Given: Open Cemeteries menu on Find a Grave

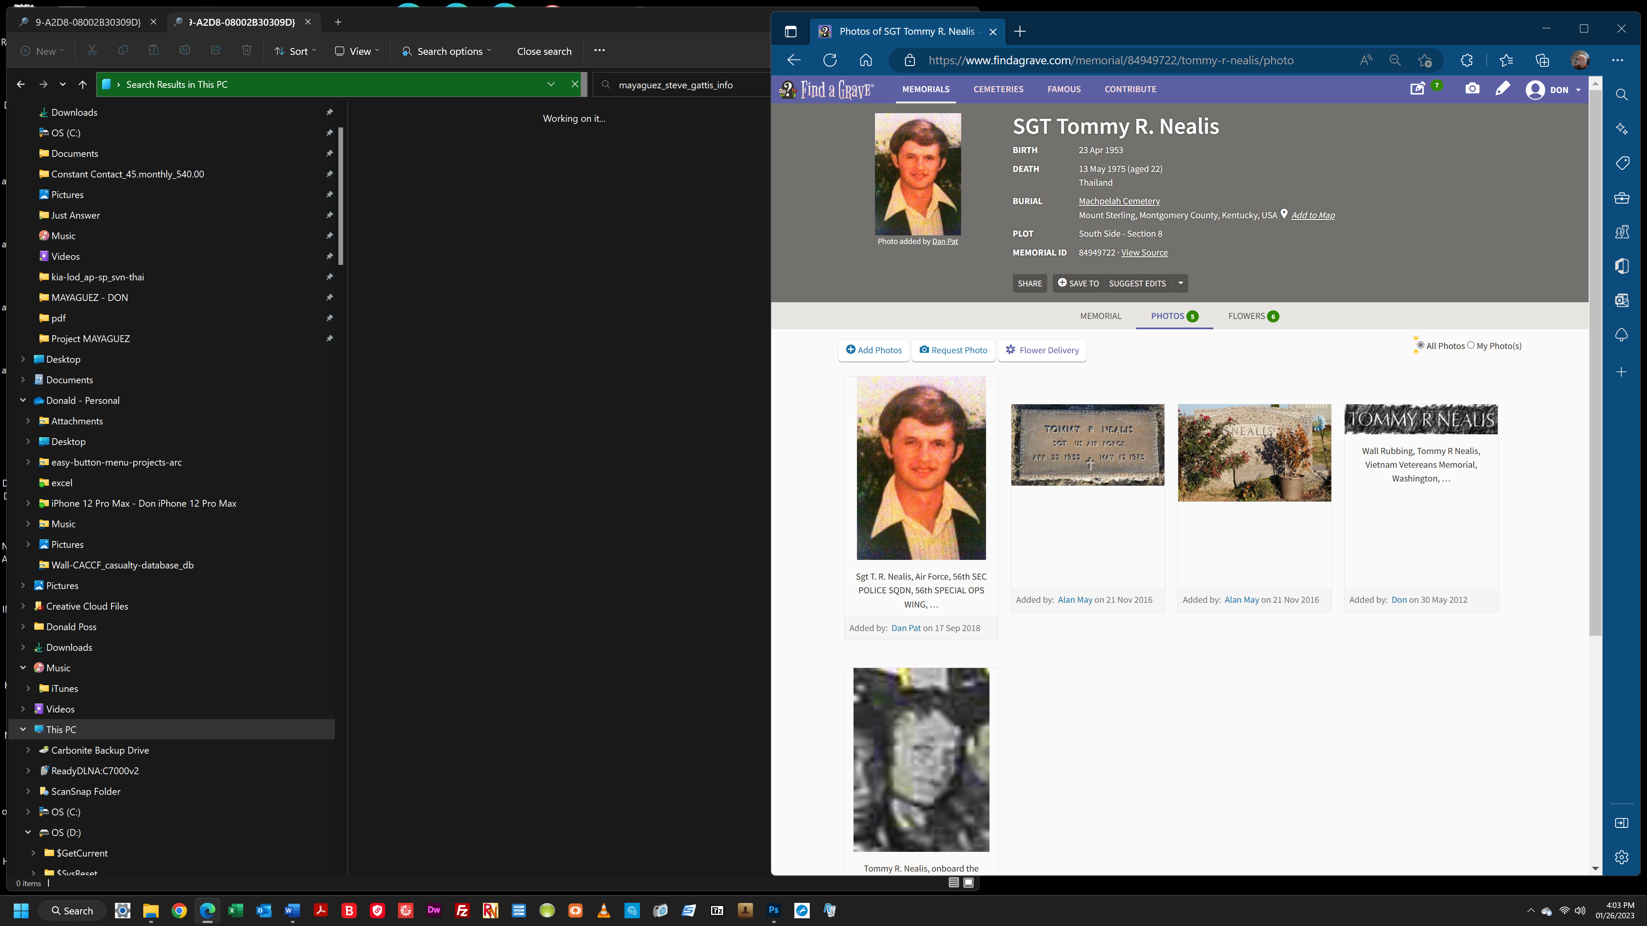Looking at the screenshot, I should [998, 89].
